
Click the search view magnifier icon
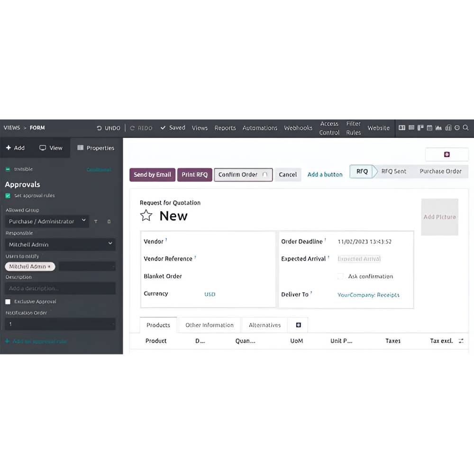click(465, 128)
